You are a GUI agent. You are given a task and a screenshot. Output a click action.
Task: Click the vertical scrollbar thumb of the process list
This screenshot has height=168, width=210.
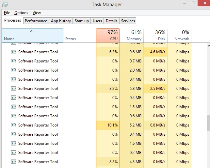tap(208, 123)
